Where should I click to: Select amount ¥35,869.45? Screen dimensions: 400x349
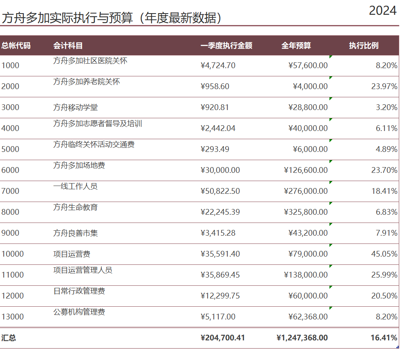(220, 275)
